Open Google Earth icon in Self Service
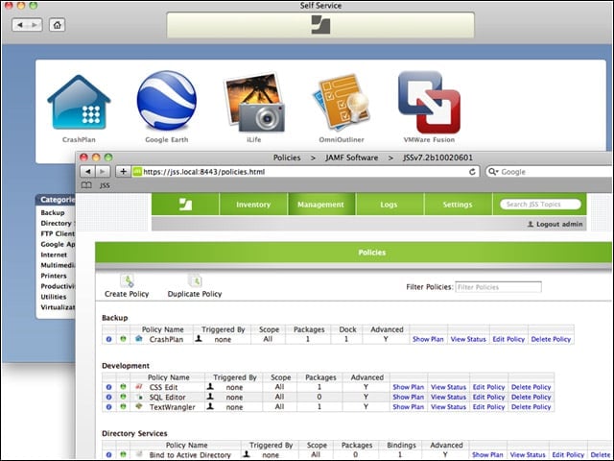Image resolution: width=614 pixels, height=461 pixels. pos(167,100)
